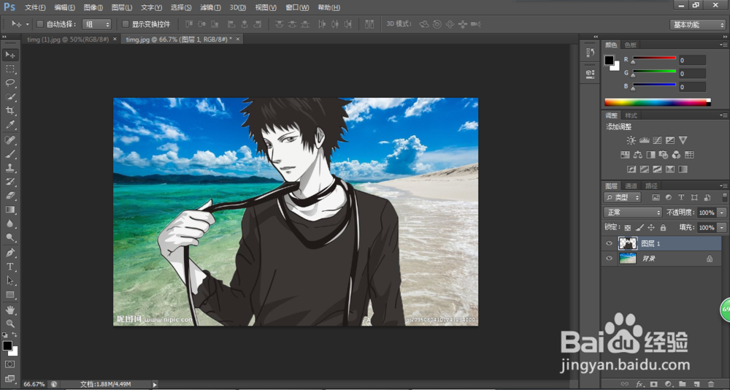
Task: Open the 文件(F) menu
Action: tap(35, 7)
